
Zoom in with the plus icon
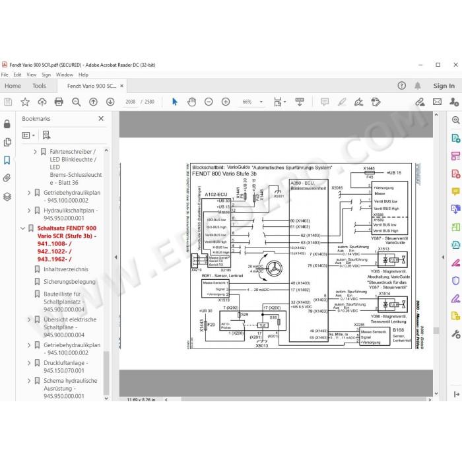point(226,102)
